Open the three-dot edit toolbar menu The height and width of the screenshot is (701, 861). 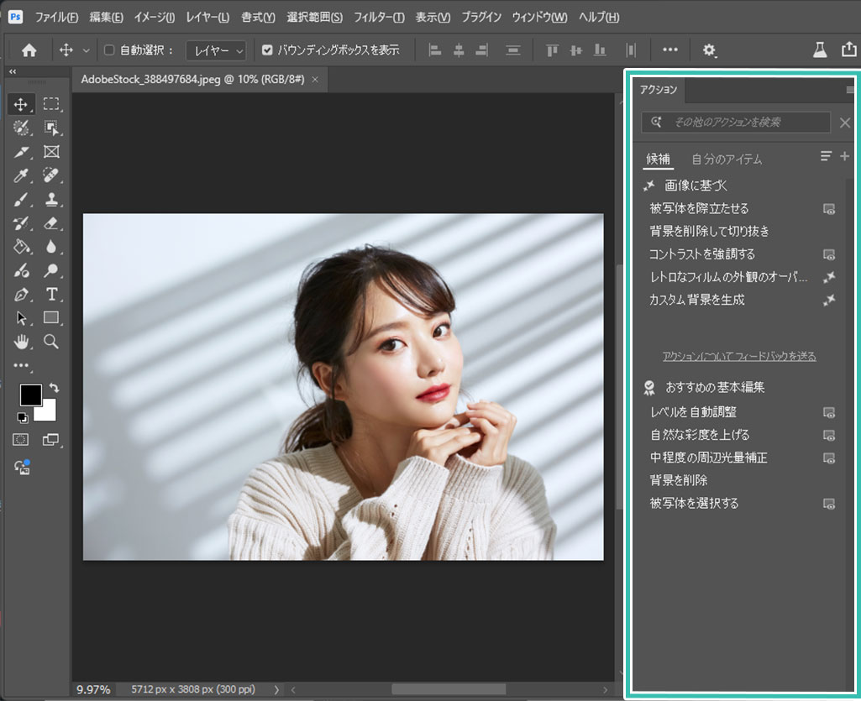pos(21,365)
